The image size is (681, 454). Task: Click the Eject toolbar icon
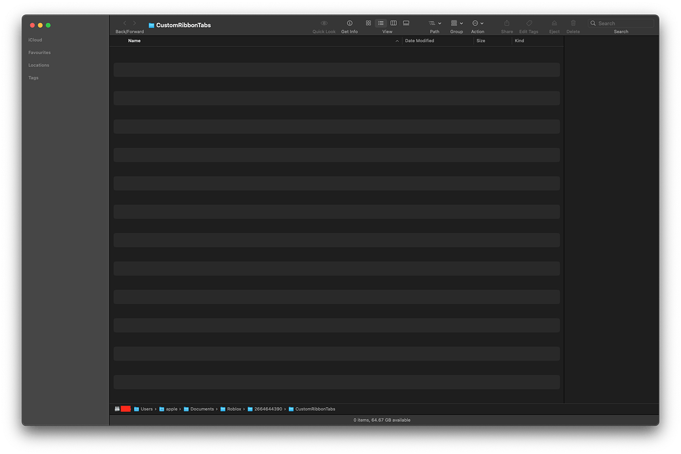click(x=554, y=24)
